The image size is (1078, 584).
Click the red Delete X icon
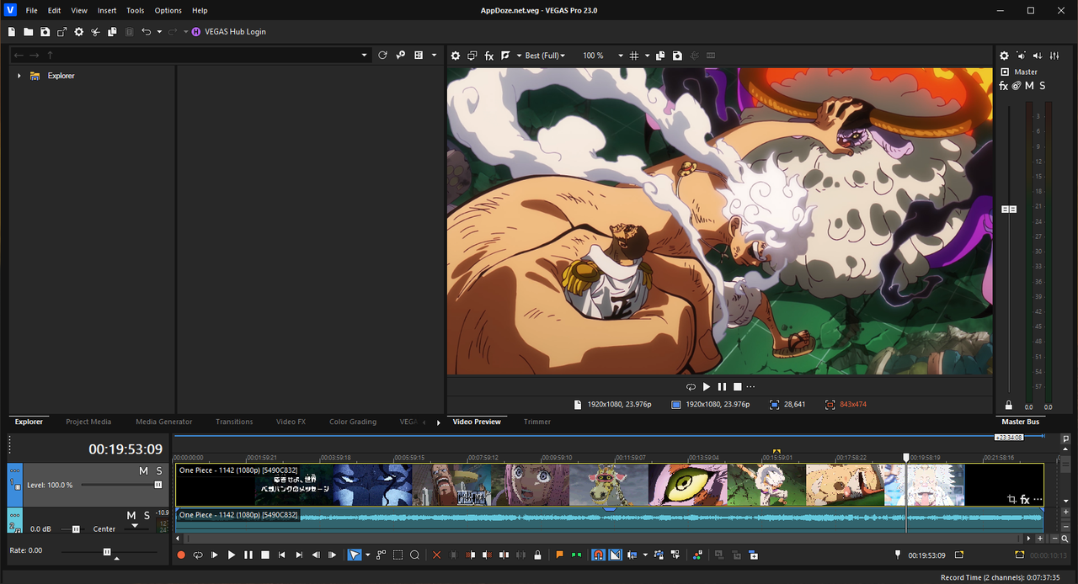tap(436, 555)
